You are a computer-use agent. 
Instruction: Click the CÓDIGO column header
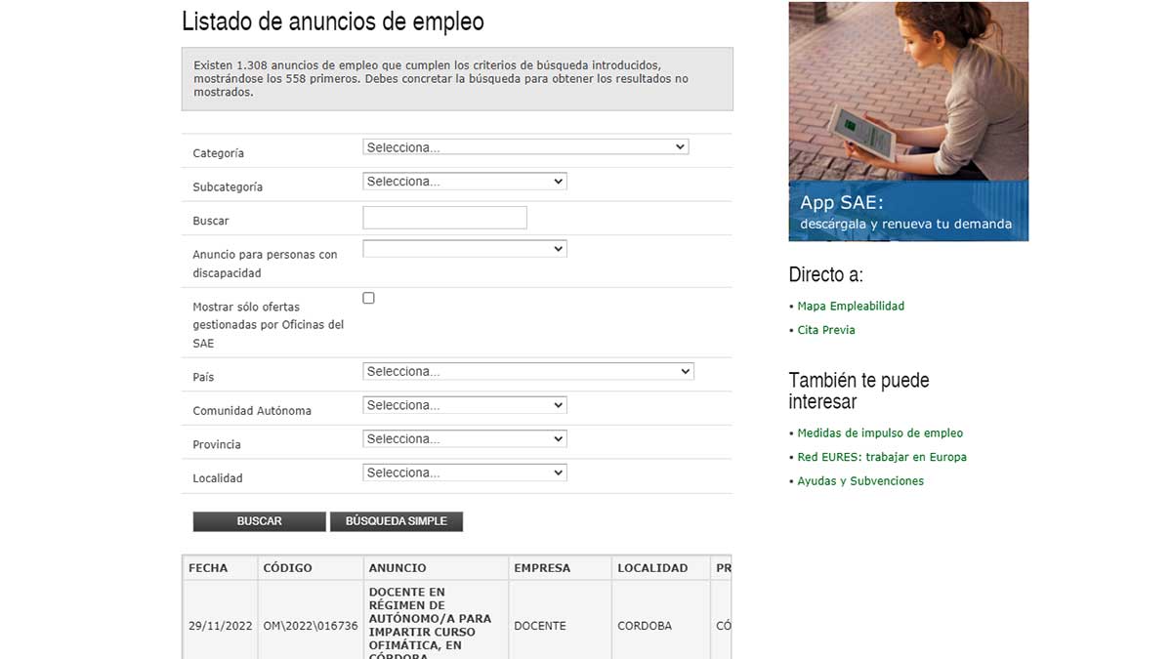click(x=284, y=567)
